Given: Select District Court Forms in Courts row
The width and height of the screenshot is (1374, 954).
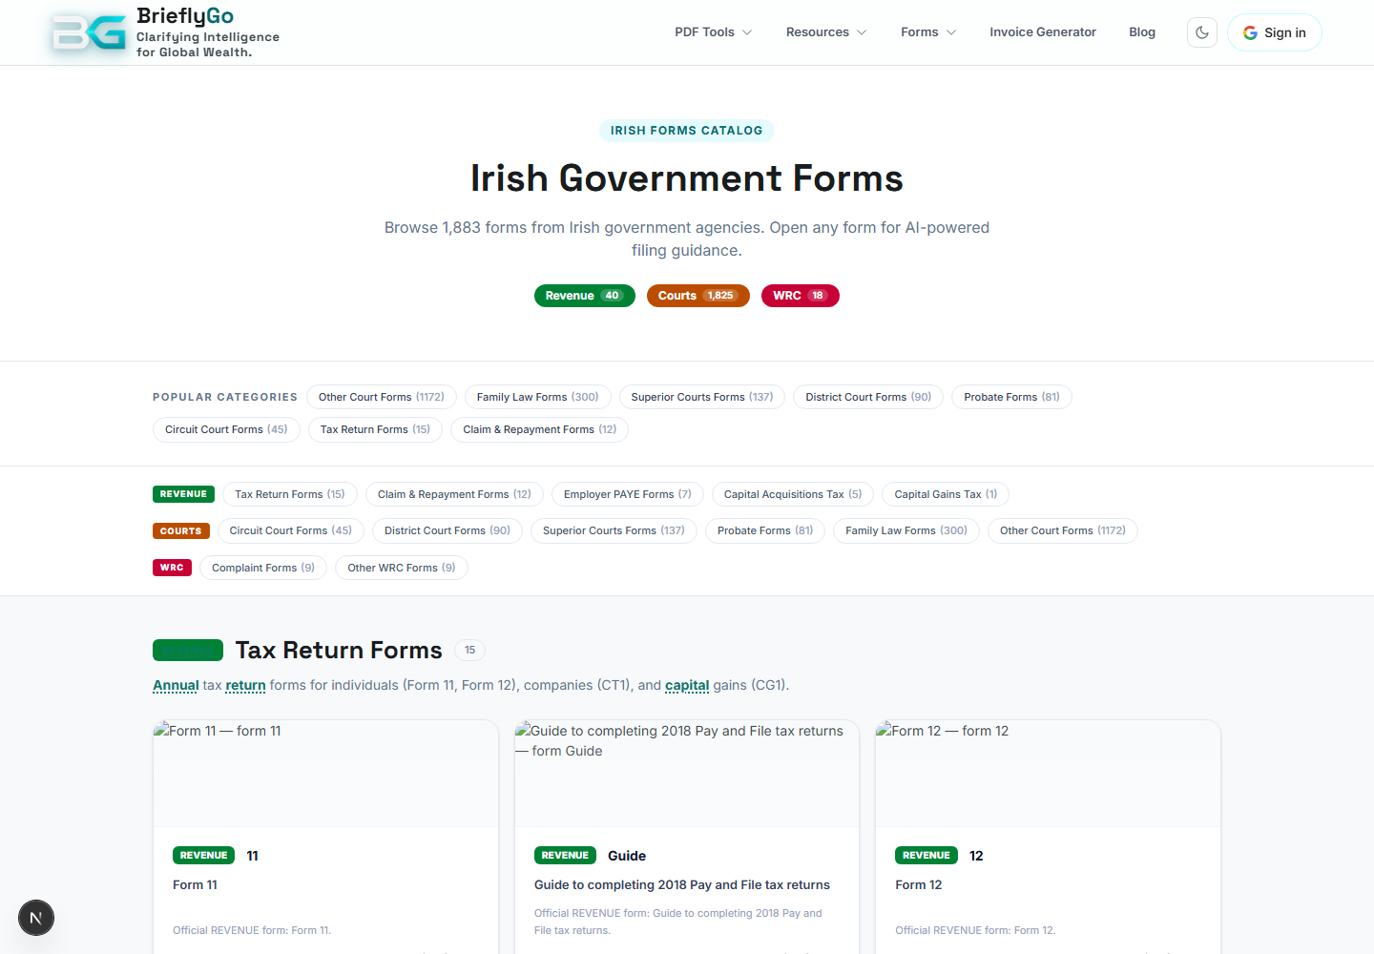Looking at the screenshot, I should [x=448, y=530].
